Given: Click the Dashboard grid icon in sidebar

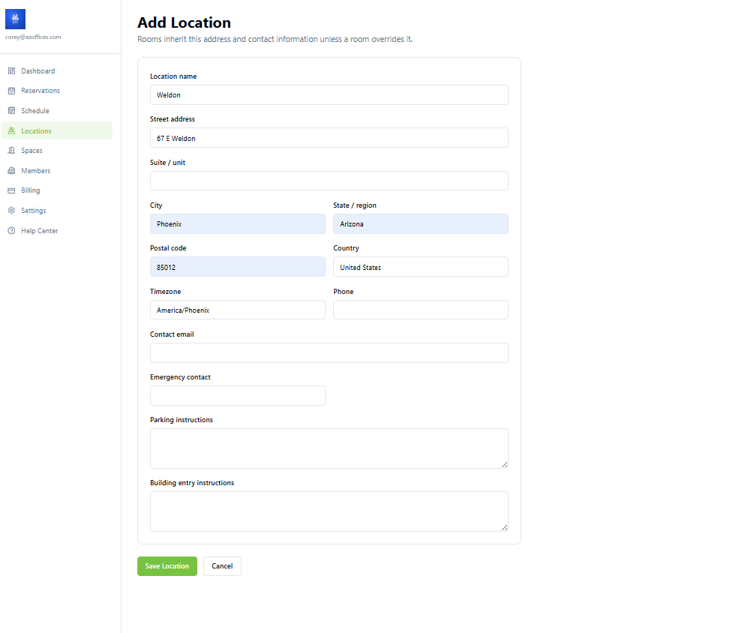Looking at the screenshot, I should pyautogui.click(x=11, y=70).
